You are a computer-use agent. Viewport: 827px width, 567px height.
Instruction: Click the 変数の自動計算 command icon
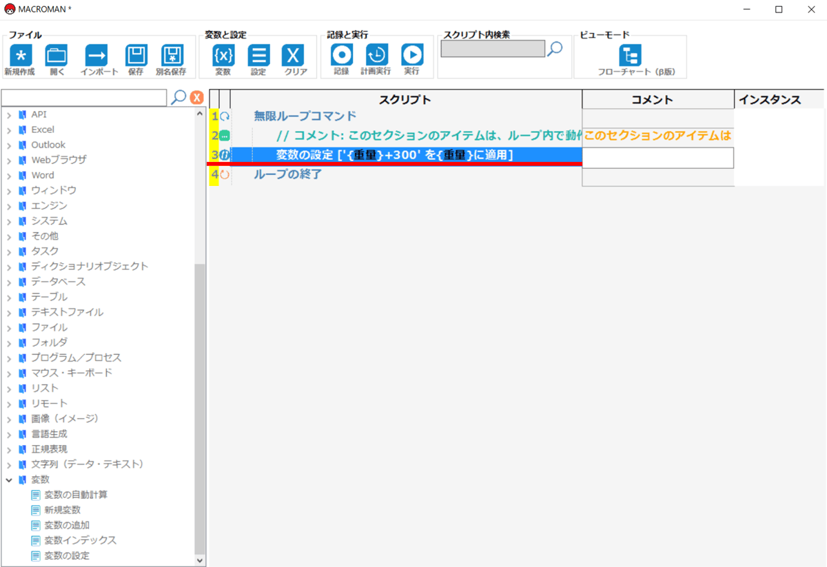36,495
